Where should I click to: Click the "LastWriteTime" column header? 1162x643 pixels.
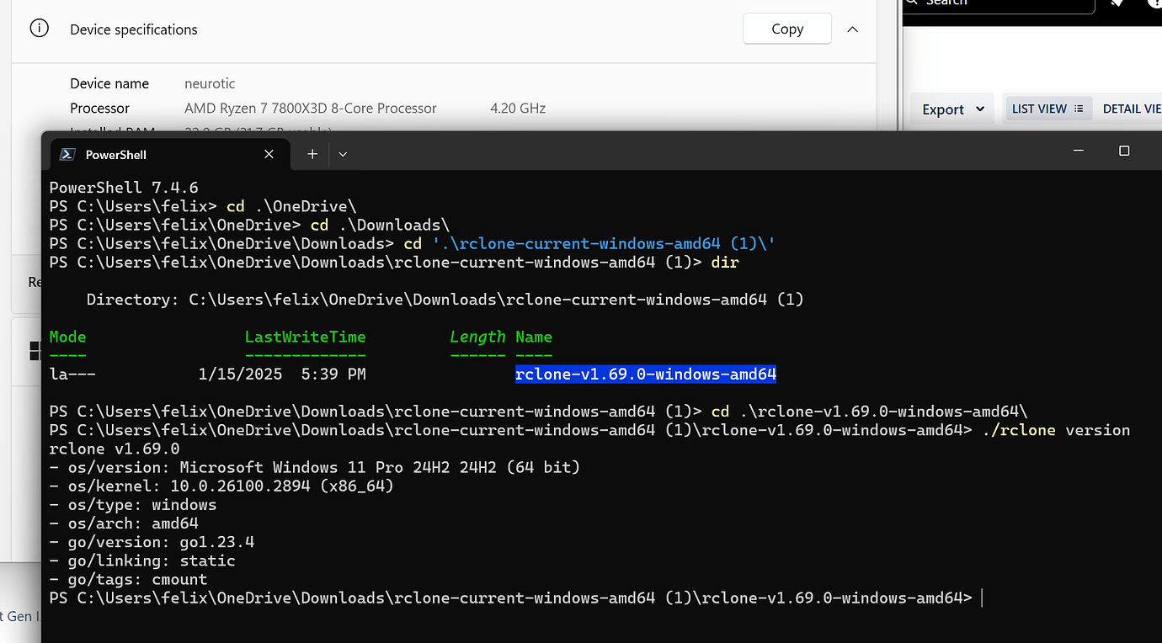[306, 337]
